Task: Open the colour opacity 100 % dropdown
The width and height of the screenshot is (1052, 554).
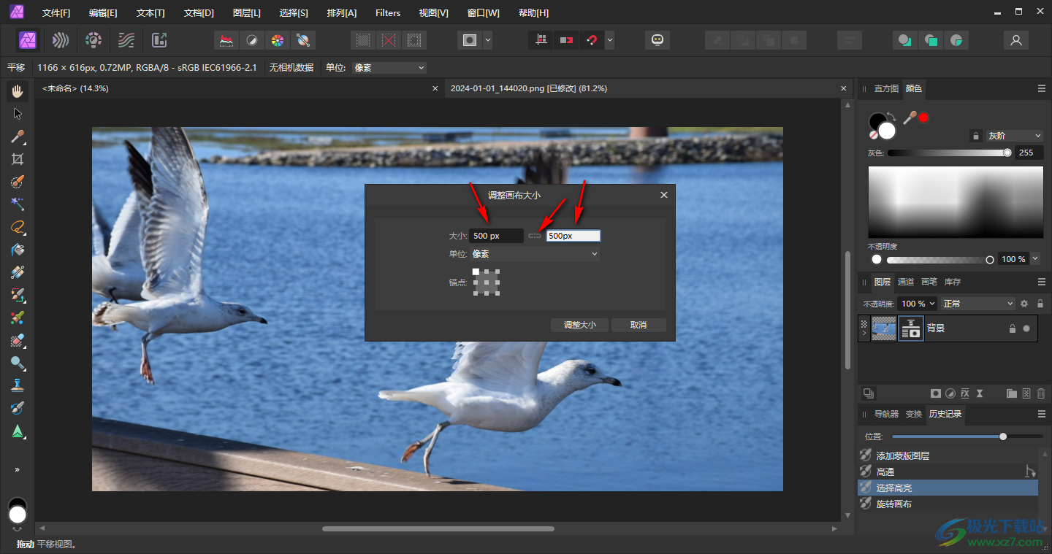Action: coord(1034,259)
